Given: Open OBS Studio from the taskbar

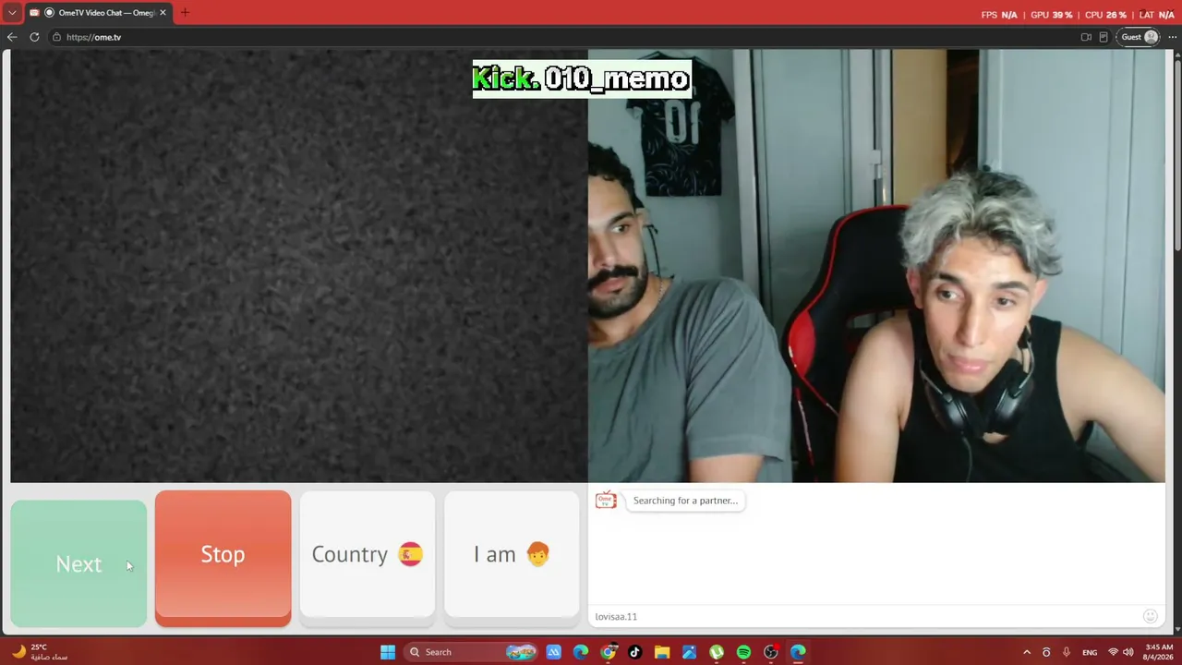Looking at the screenshot, I should 771,652.
